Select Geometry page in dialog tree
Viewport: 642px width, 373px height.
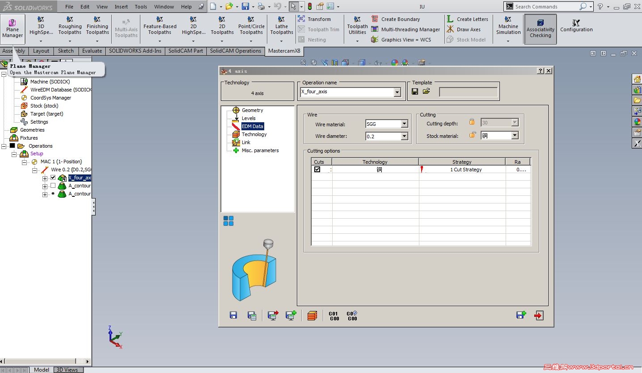[253, 110]
